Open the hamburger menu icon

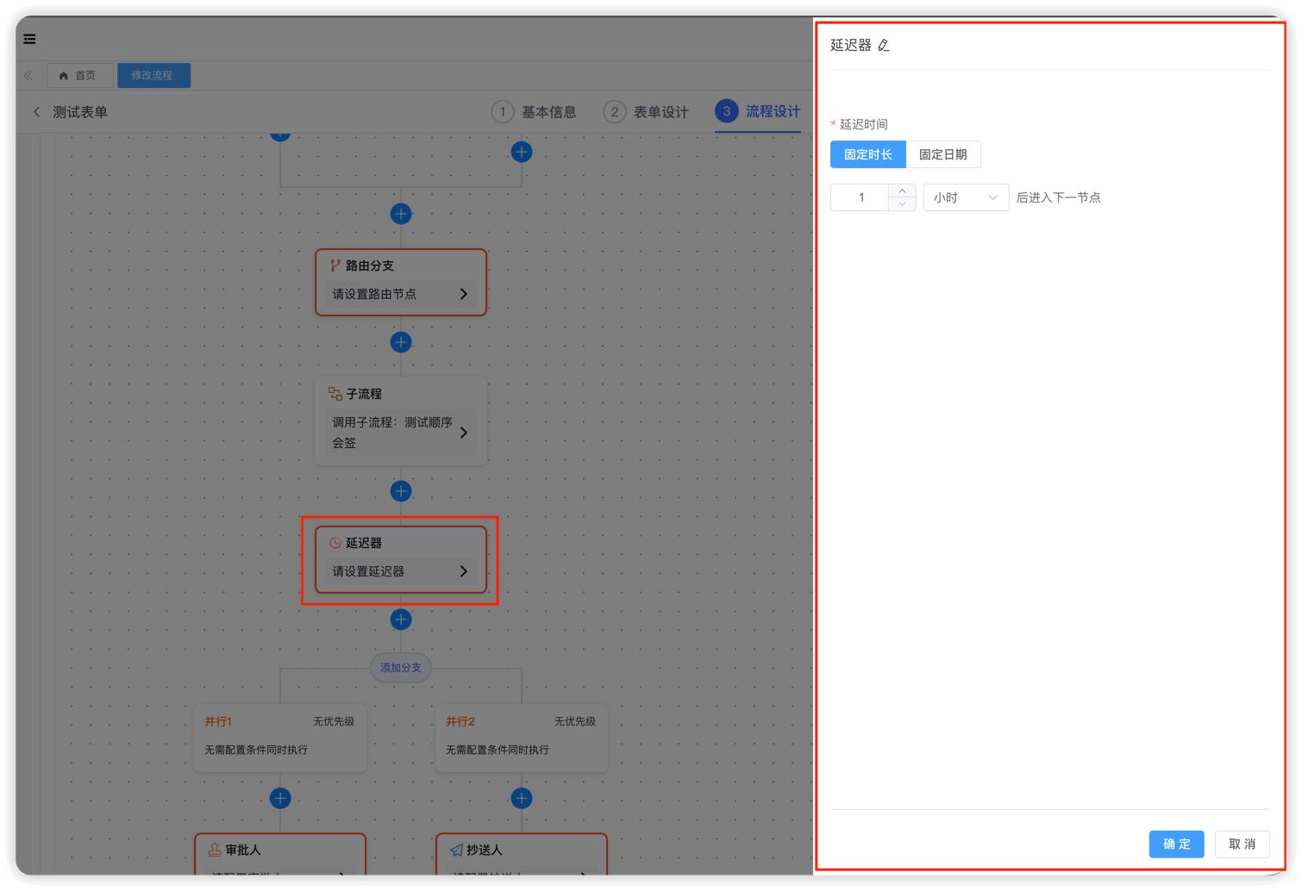(x=30, y=39)
